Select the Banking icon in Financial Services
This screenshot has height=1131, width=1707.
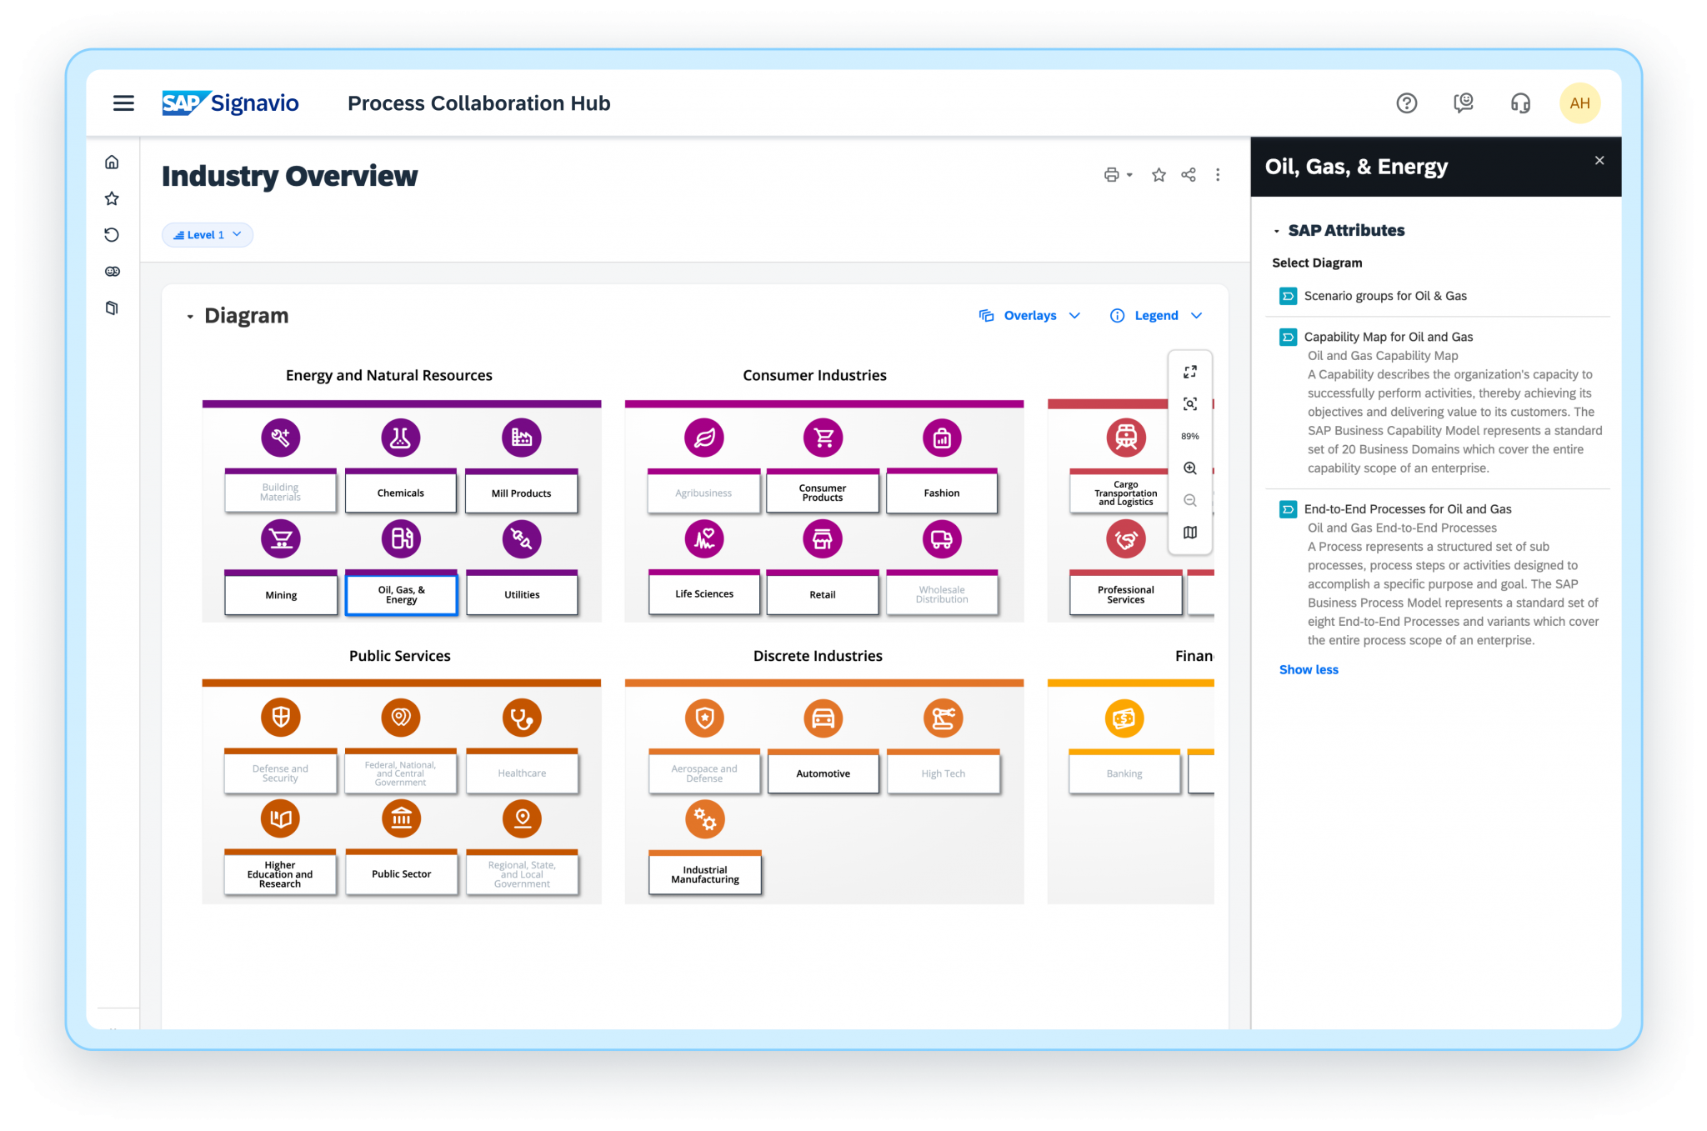point(1124,717)
